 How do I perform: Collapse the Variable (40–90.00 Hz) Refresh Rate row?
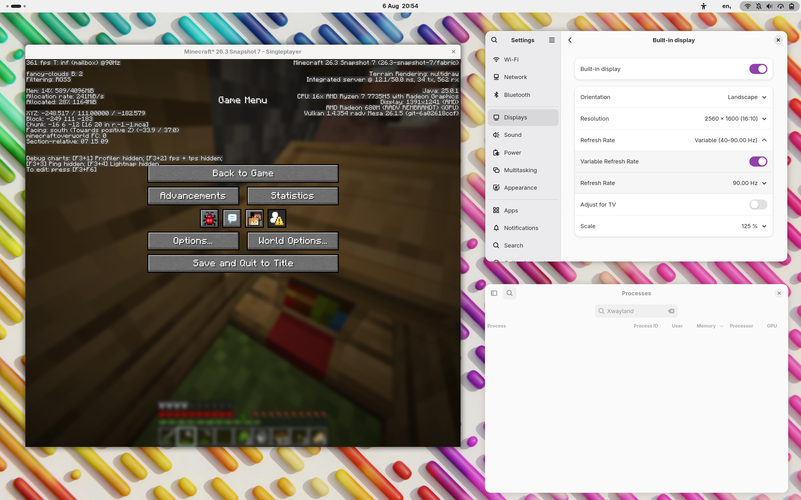tap(674, 140)
